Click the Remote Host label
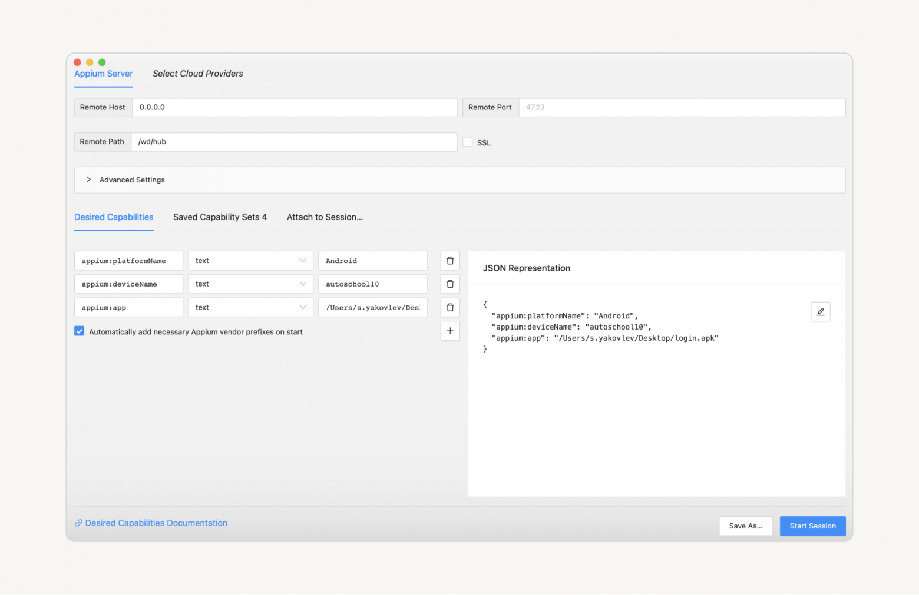919x595 pixels. [103, 108]
